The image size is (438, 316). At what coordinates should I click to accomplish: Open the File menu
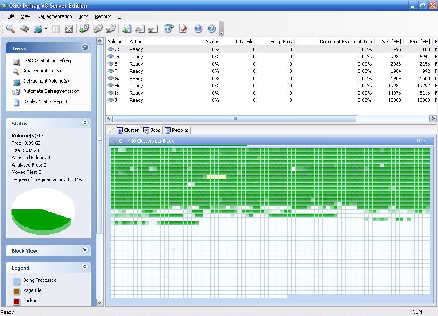[x=11, y=17]
